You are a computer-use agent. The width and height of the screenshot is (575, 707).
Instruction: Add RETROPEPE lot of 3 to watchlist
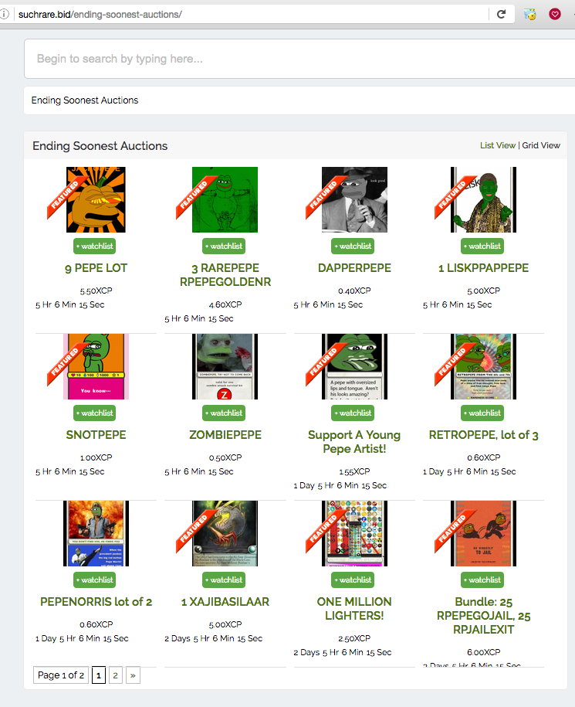click(x=482, y=413)
